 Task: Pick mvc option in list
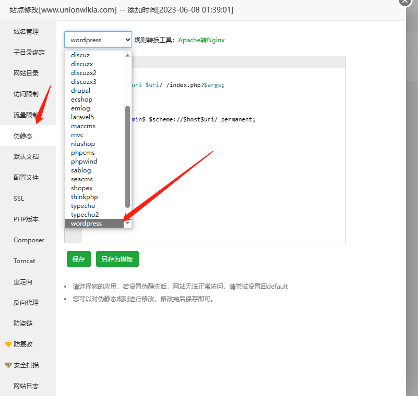pos(94,134)
